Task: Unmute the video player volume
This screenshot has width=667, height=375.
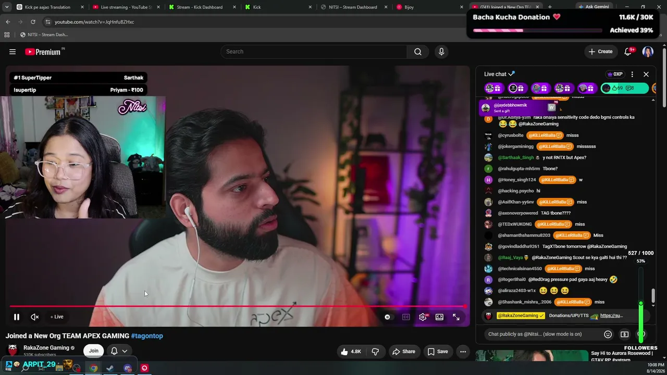Action: [35, 317]
